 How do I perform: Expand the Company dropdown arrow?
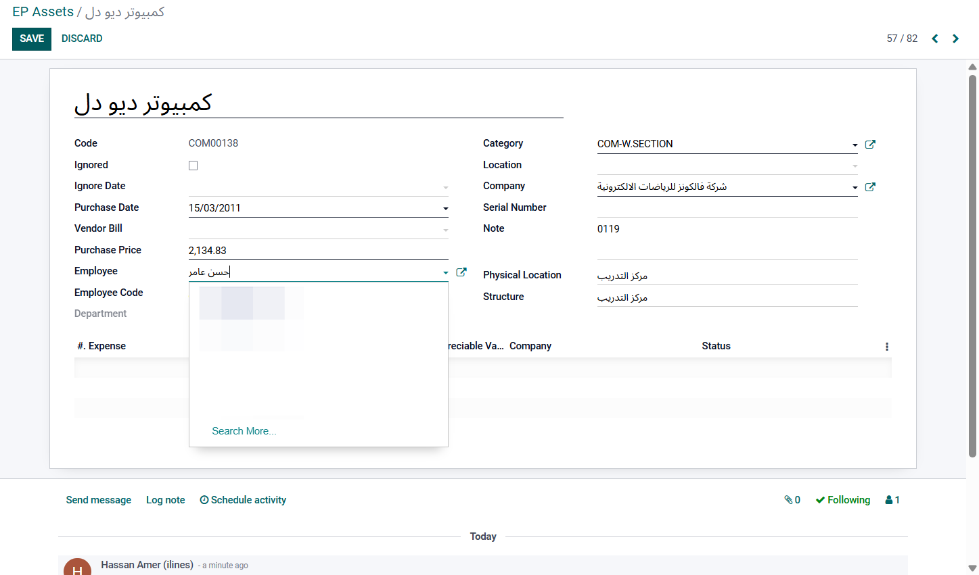(855, 188)
